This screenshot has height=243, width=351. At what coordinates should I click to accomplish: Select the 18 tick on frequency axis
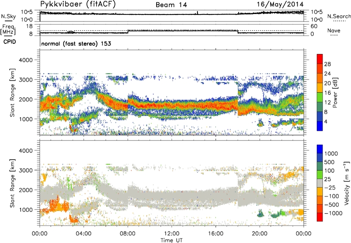(29, 26)
